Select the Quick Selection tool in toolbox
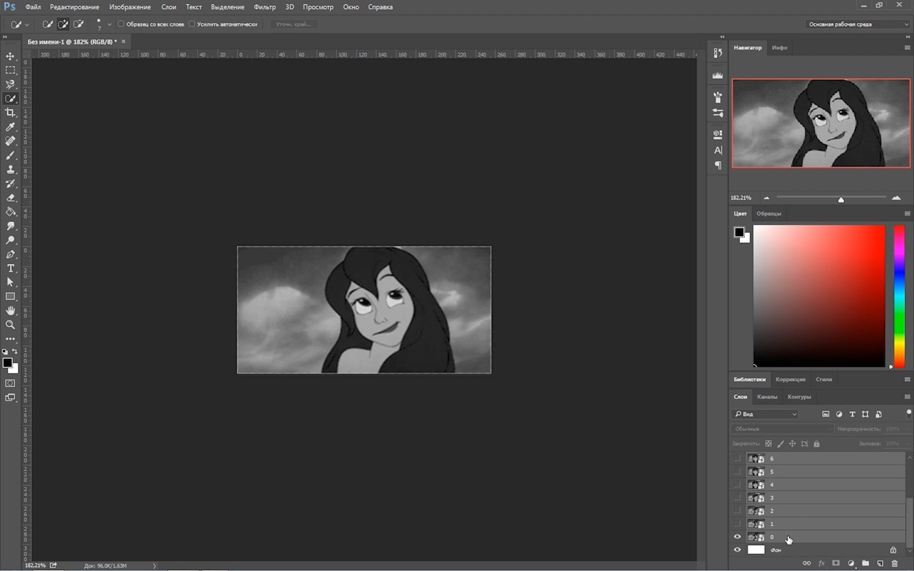The image size is (914, 571). tap(10, 98)
